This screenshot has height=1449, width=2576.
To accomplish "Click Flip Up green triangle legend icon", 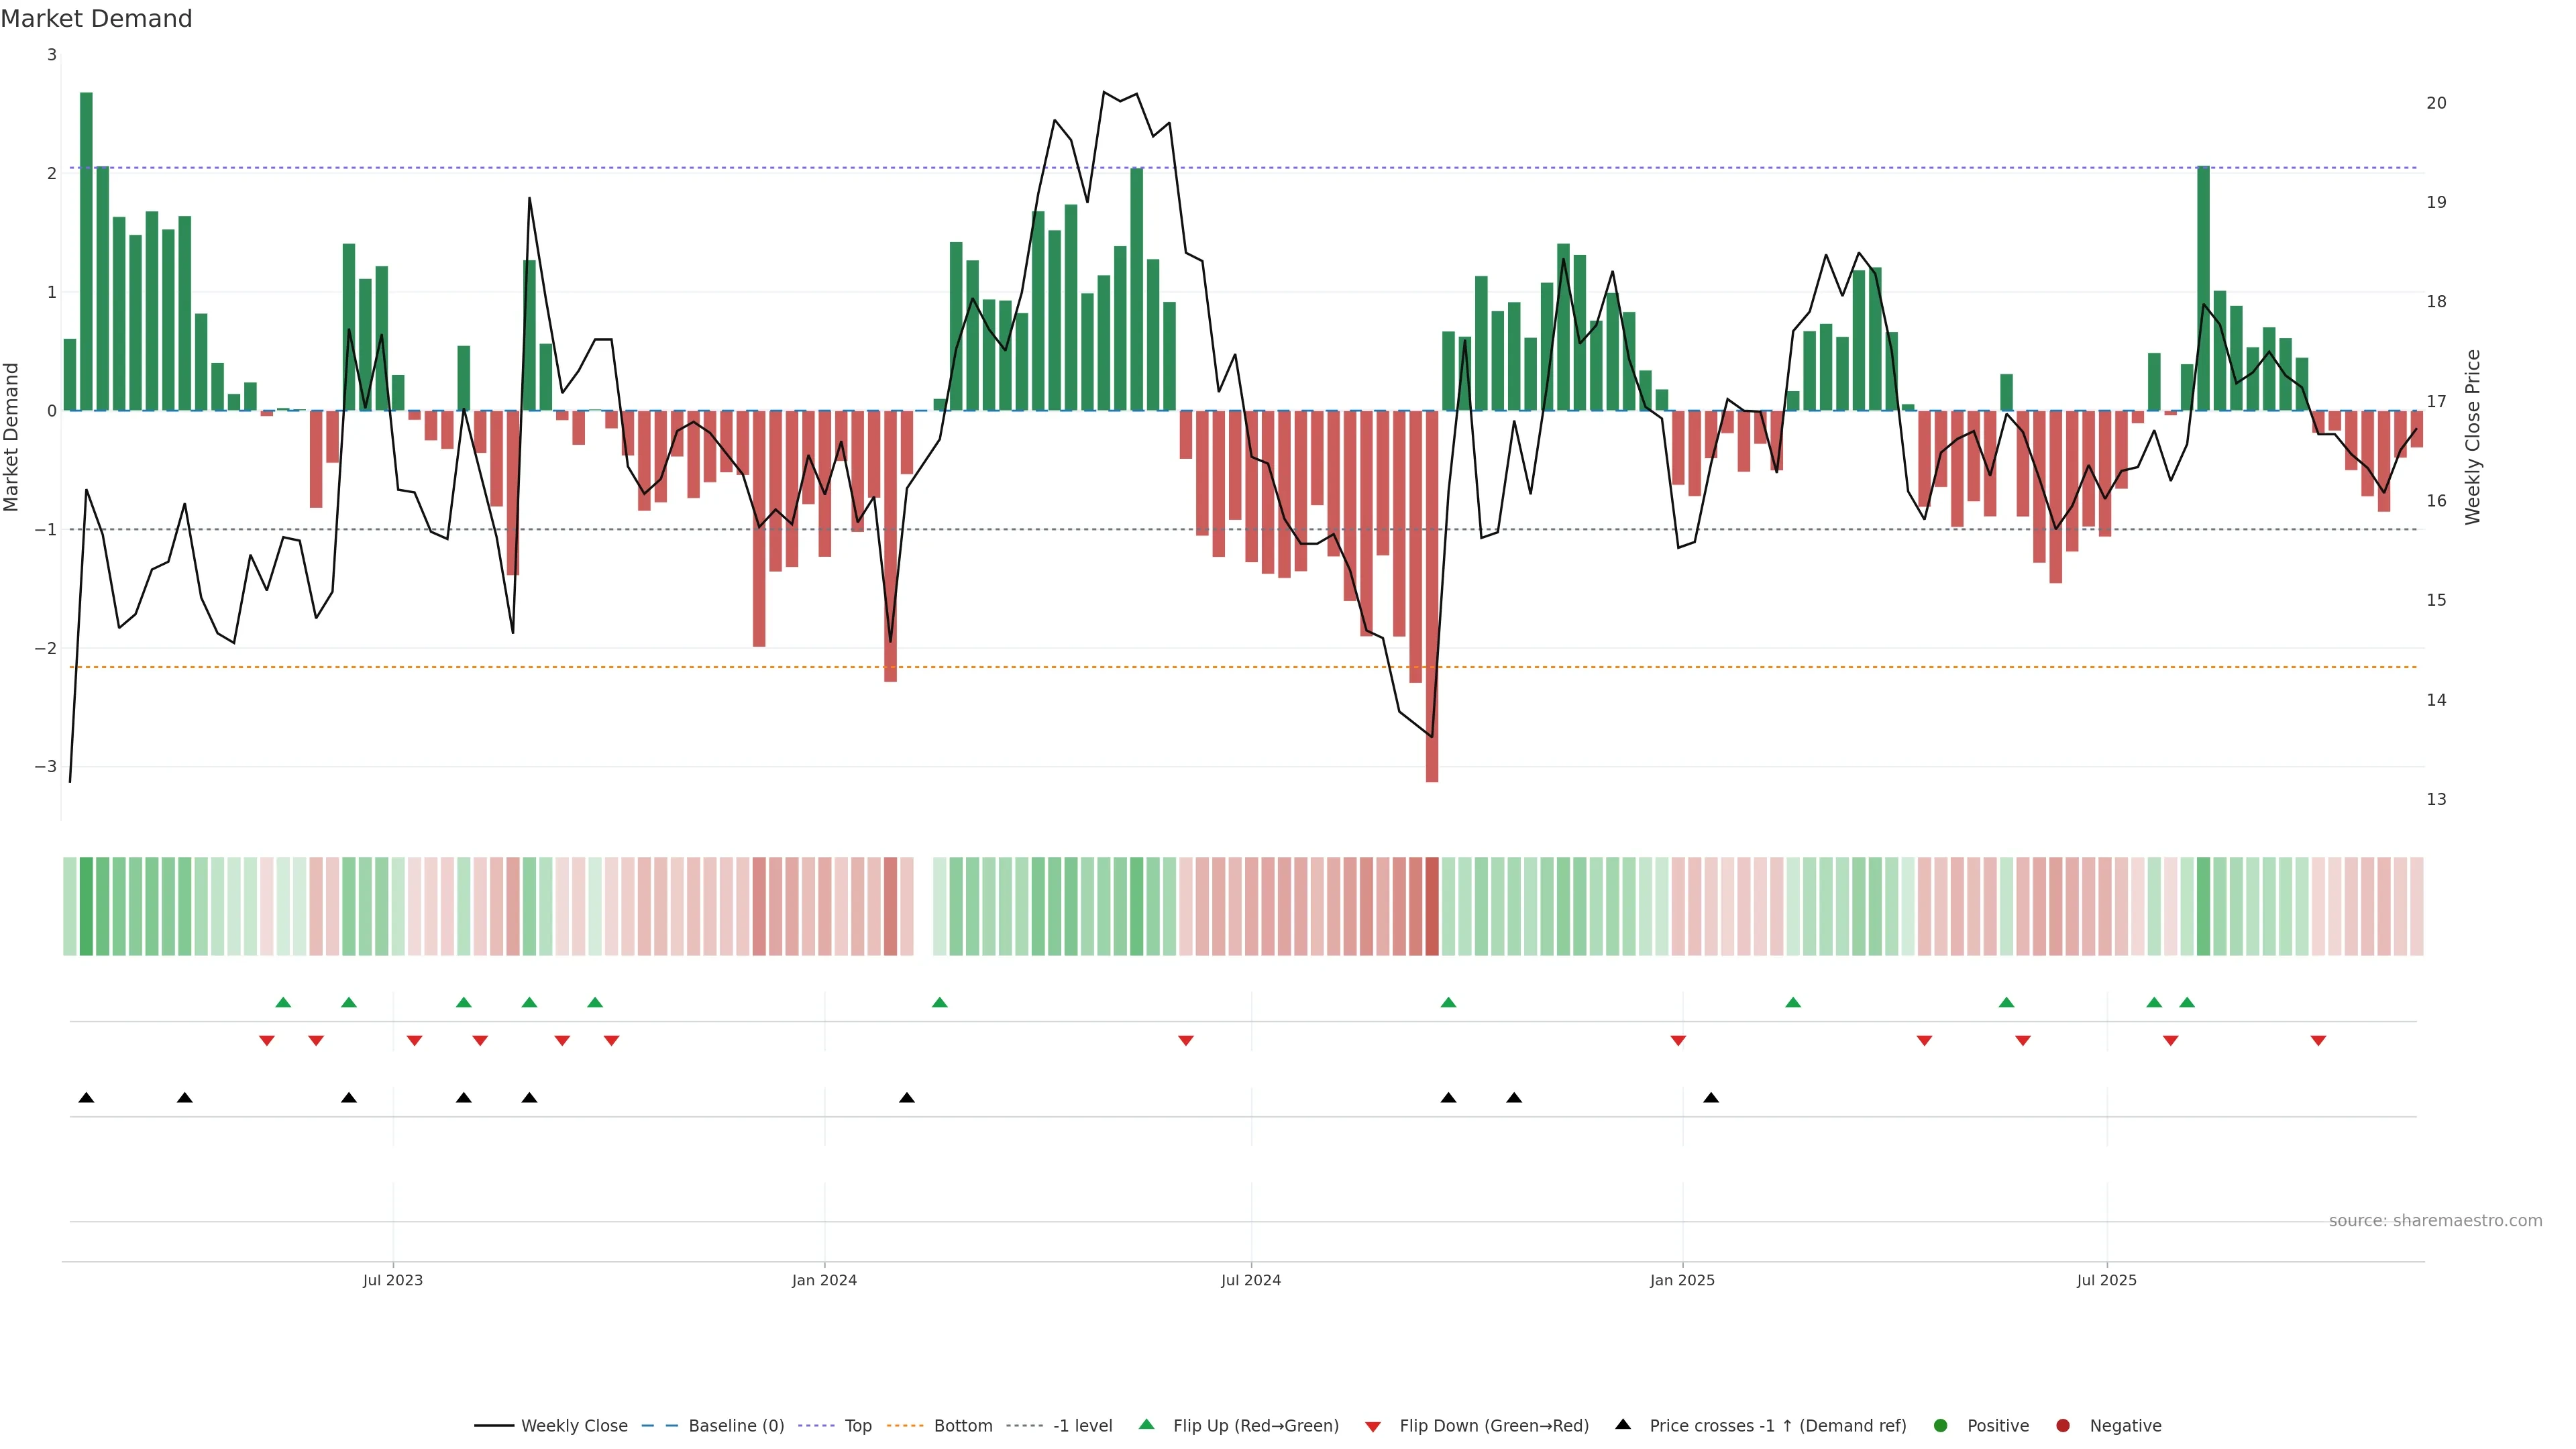I will point(1147,1425).
